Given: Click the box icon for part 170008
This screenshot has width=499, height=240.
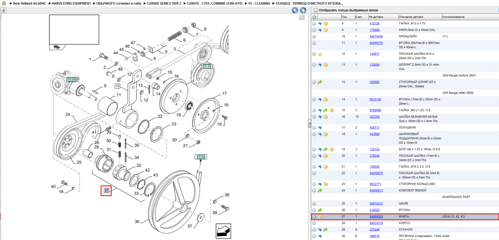Looking at the screenshot, I should (x=325, y=30).
